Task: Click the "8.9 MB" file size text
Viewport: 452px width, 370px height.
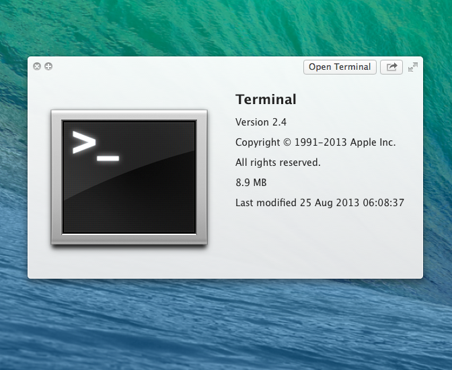Action: (251, 183)
